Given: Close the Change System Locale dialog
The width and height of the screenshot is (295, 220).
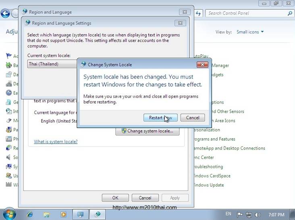Looking at the screenshot, I should (x=202, y=65).
